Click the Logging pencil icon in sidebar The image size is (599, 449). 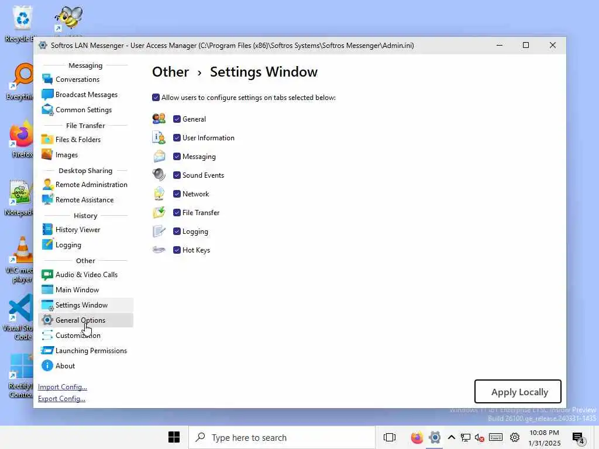47,245
